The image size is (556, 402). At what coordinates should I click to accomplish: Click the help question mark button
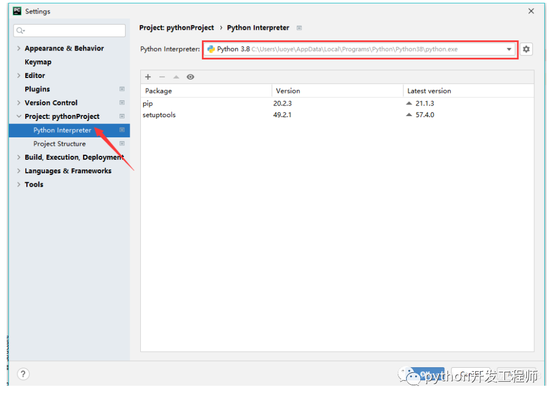pos(24,374)
